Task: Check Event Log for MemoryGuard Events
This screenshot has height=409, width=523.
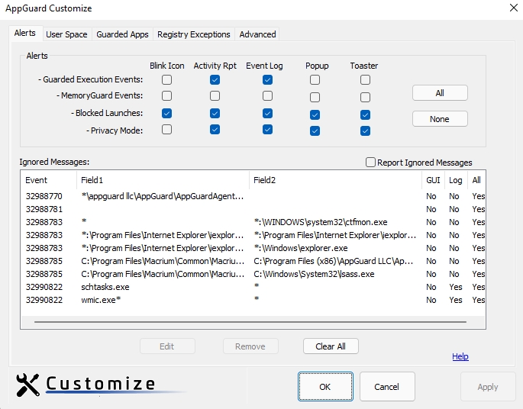Action: click(267, 96)
